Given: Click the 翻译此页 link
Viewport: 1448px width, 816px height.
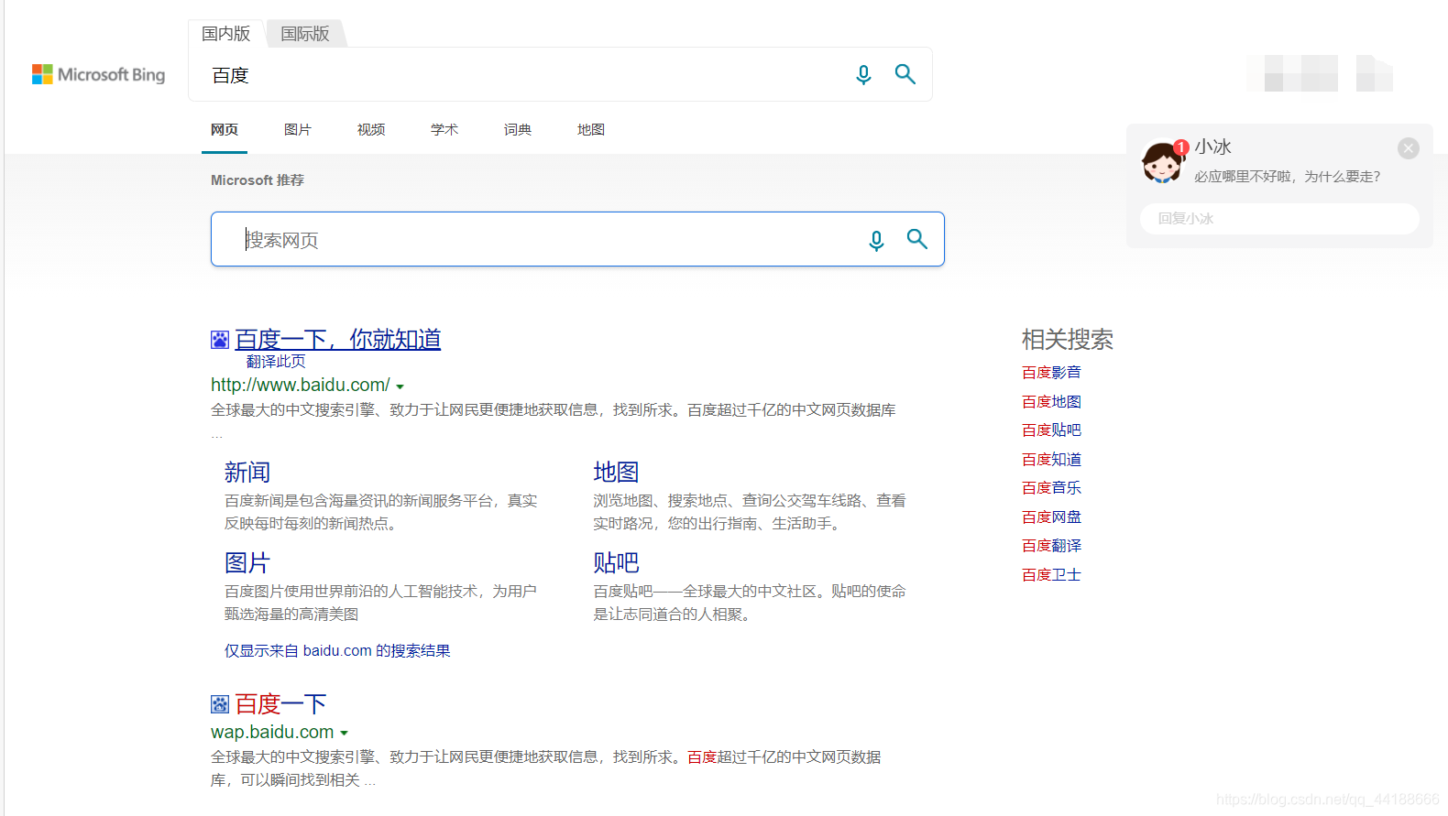Looking at the screenshot, I should point(276,362).
